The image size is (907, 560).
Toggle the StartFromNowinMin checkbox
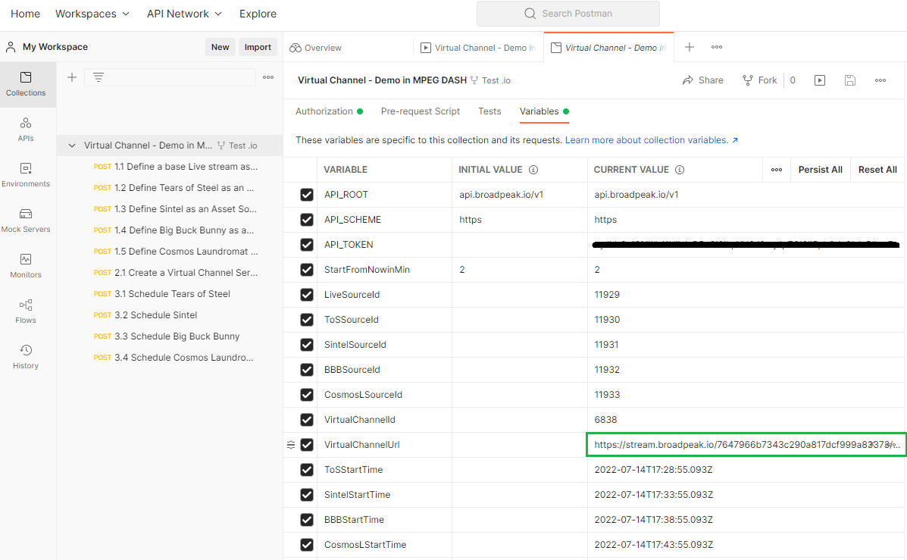click(307, 270)
